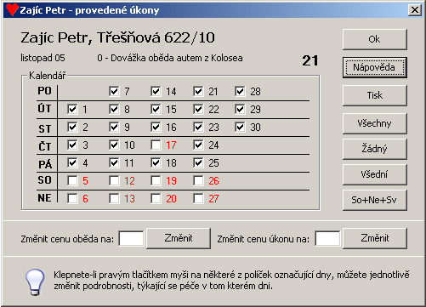
Task: Check Saturday day 5 checkbox
Action: [x=72, y=180]
